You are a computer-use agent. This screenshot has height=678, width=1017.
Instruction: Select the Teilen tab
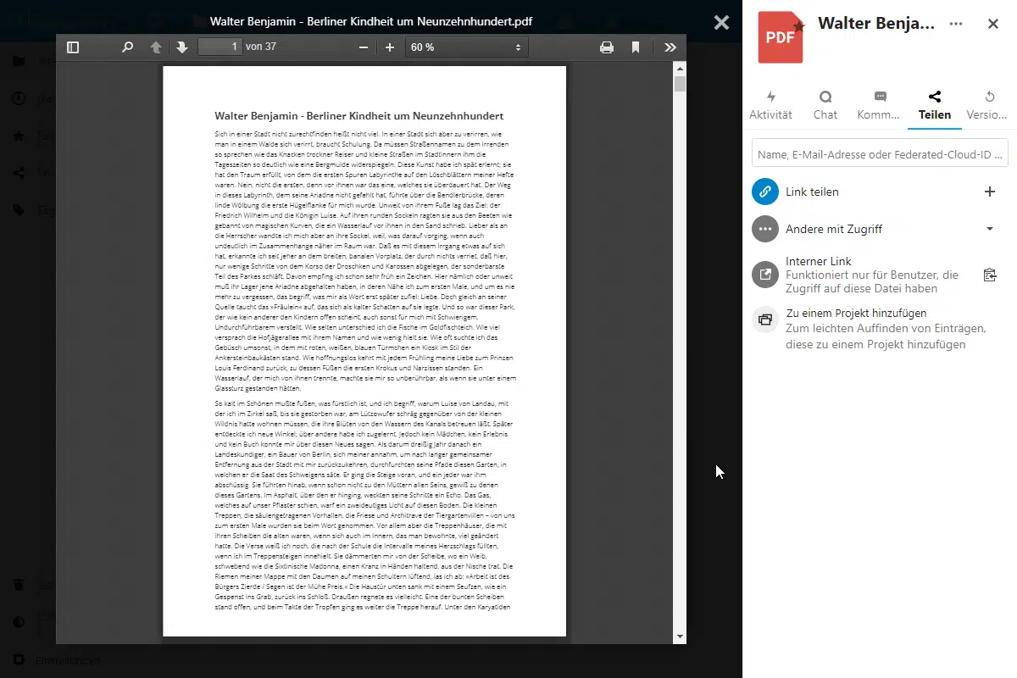(935, 106)
